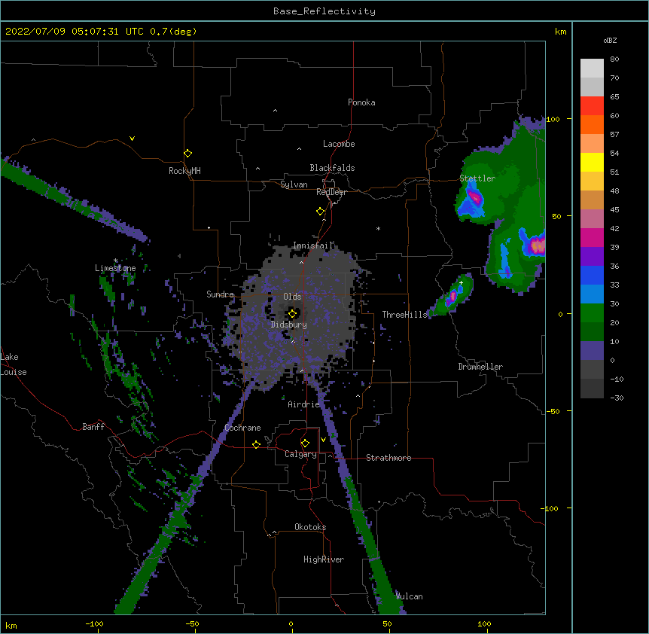Click the -100 tick on bottom axis
This screenshot has height=634, width=649.
(x=94, y=623)
